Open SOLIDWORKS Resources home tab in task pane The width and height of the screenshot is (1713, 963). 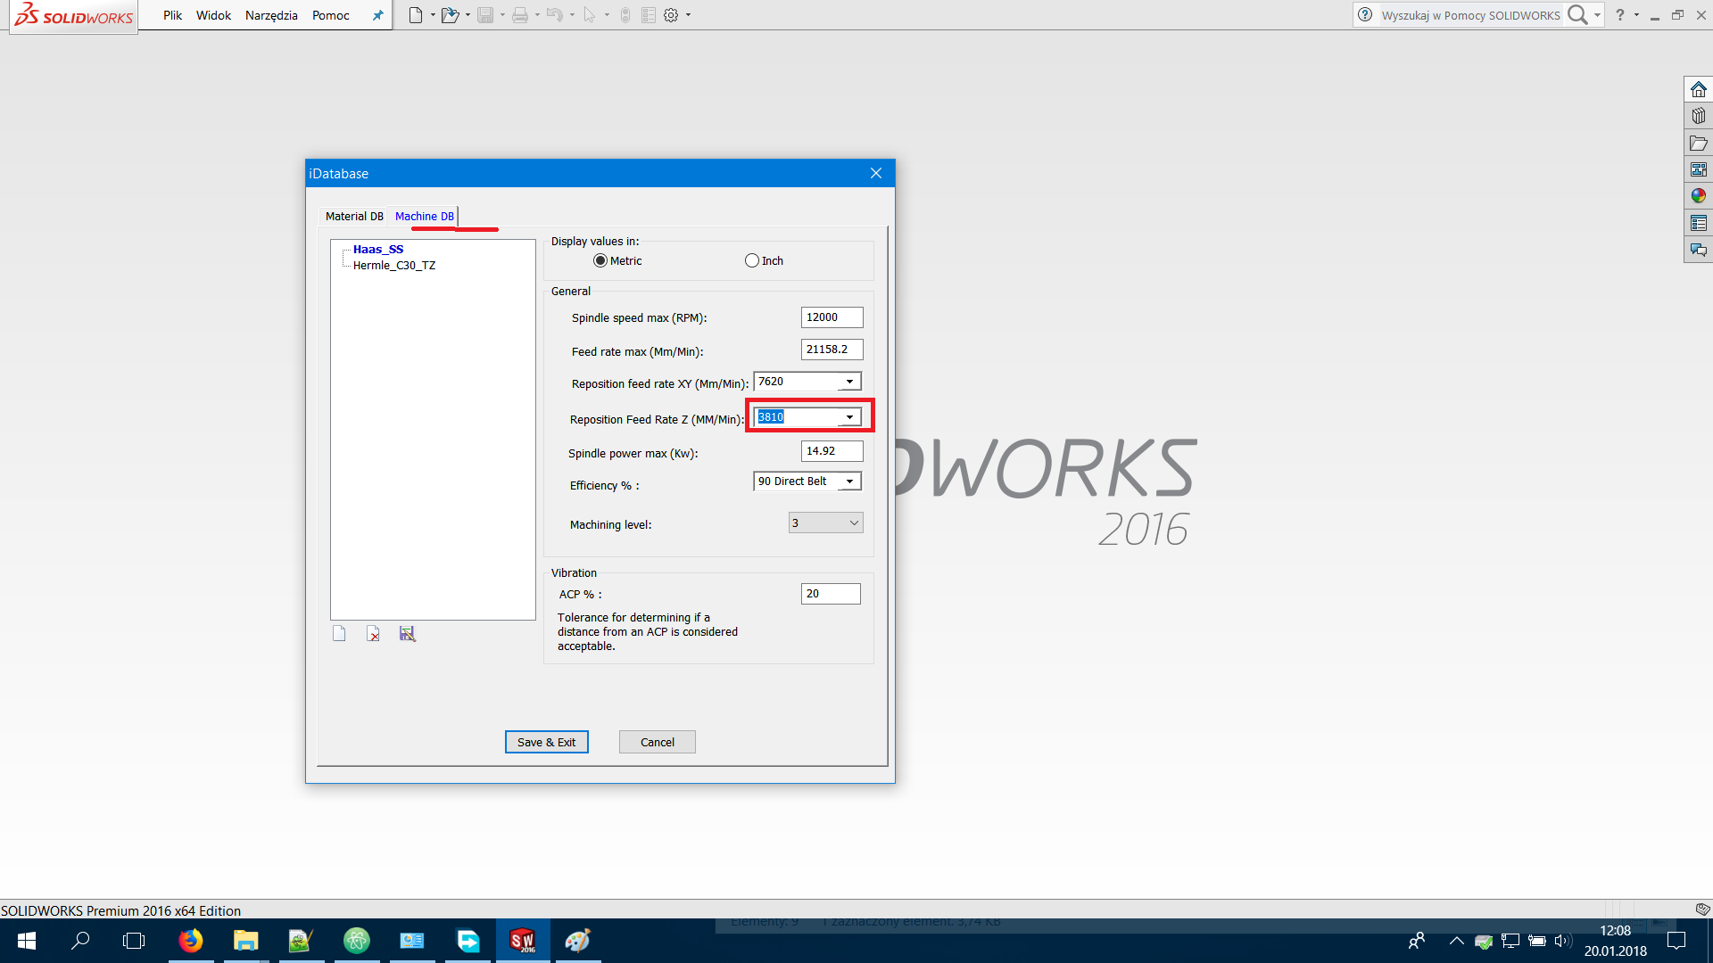pos(1699,89)
